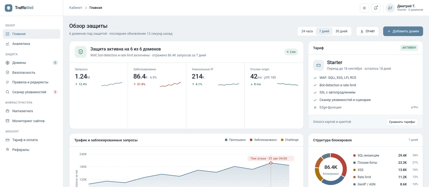Open Правила и редиректы
429x187 pixels.
32,82
